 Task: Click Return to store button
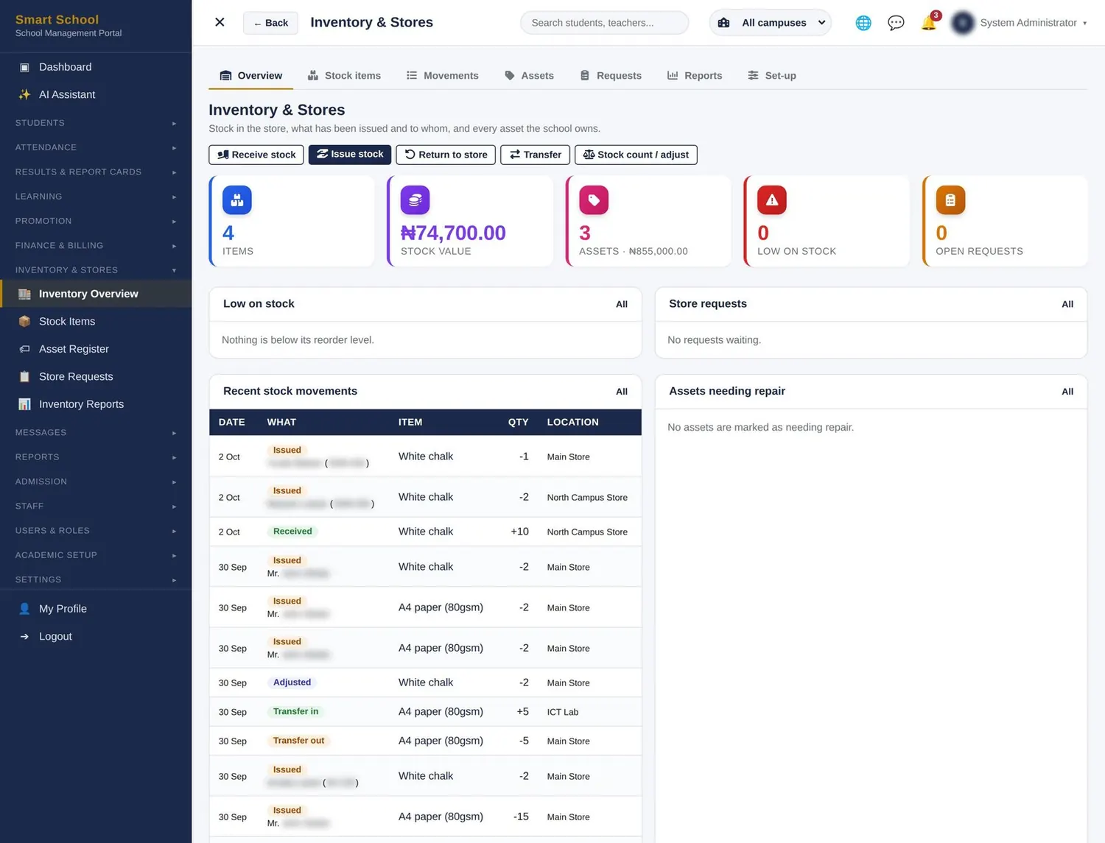click(x=446, y=155)
